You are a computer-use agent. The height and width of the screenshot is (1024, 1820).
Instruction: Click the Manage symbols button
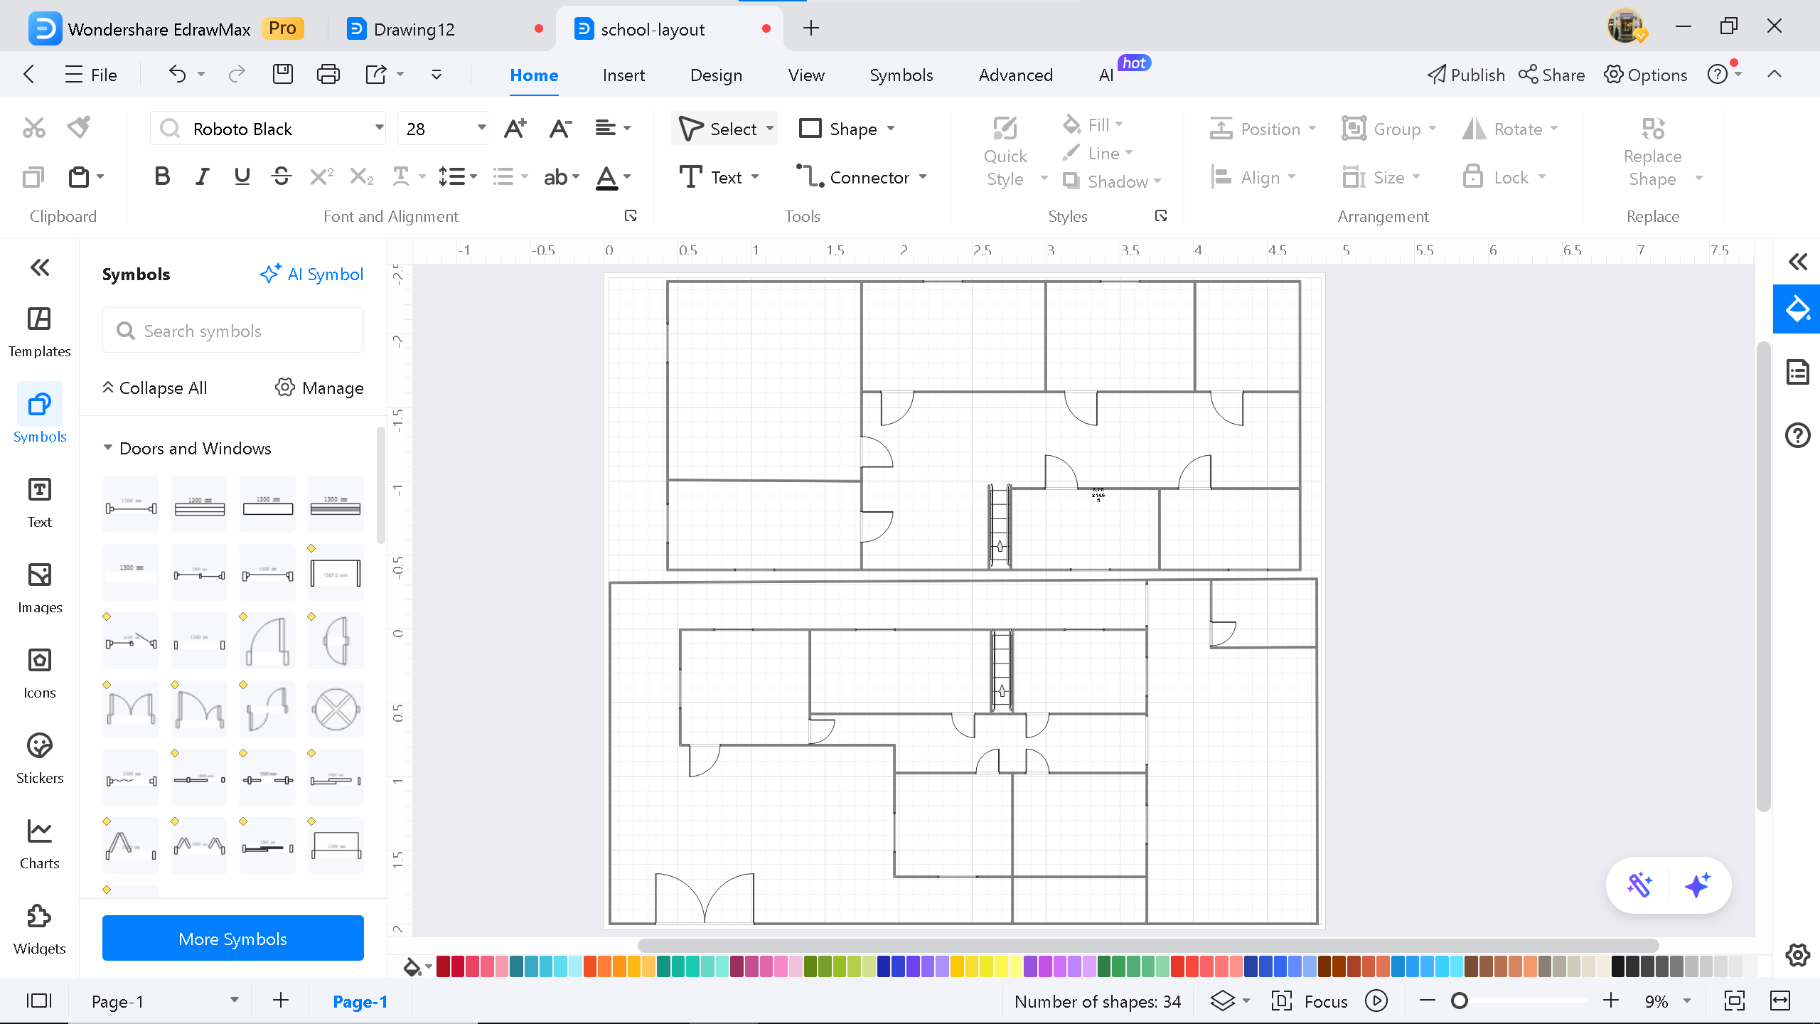319,388
